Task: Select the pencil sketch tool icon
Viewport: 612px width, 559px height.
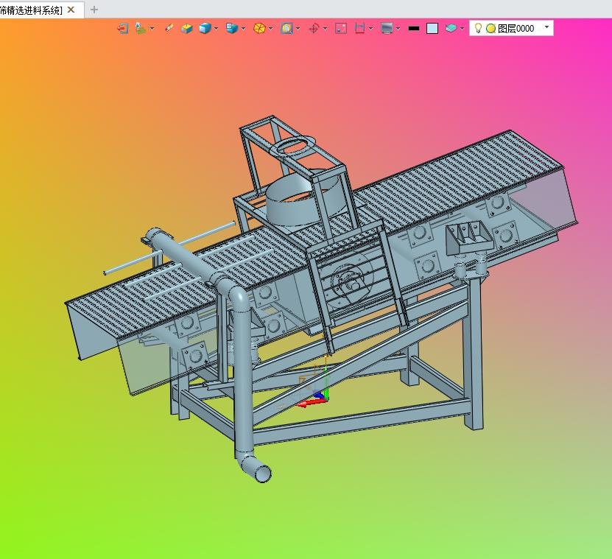Action: click(169, 28)
